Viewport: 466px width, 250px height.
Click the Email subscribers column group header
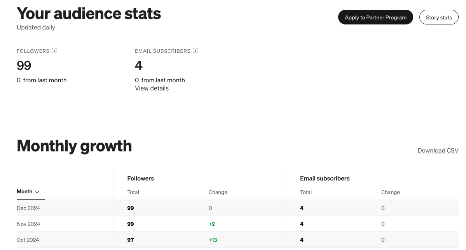(325, 178)
